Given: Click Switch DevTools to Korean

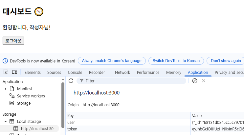Looking at the screenshot, I should 176,61.
